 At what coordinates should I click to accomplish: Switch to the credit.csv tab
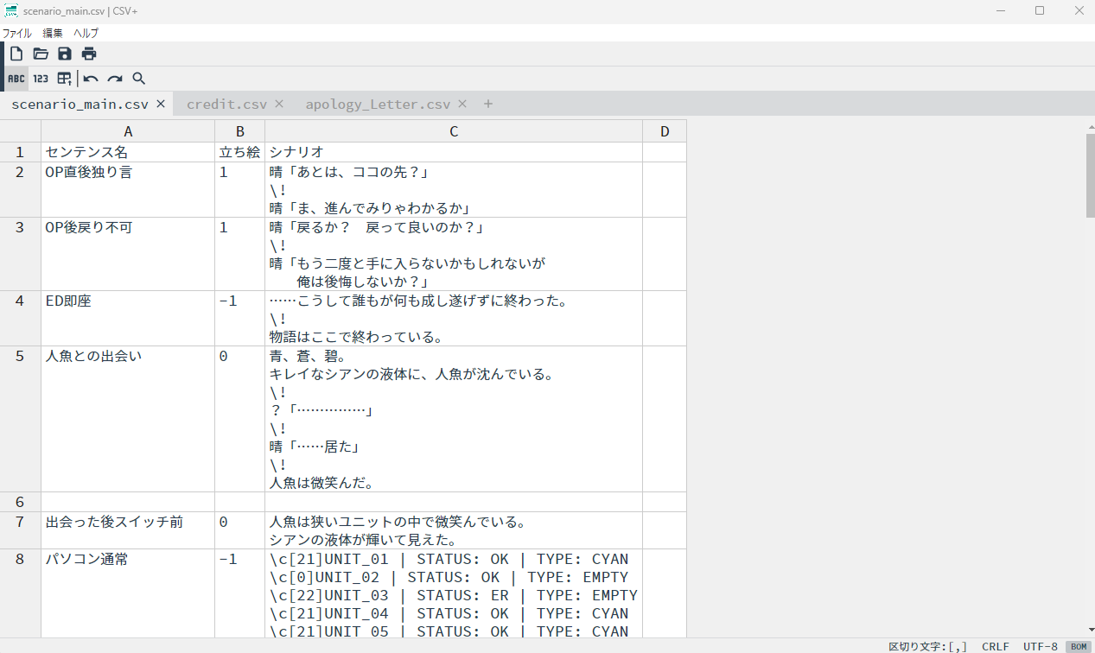(x=226, y=104)
